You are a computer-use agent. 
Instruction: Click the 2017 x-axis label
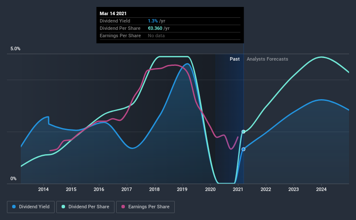(x=127, y=189)
